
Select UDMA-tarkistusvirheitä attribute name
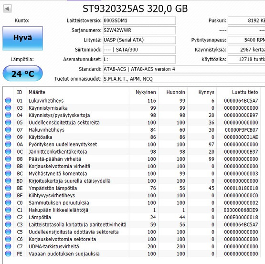tap(54, 247)
